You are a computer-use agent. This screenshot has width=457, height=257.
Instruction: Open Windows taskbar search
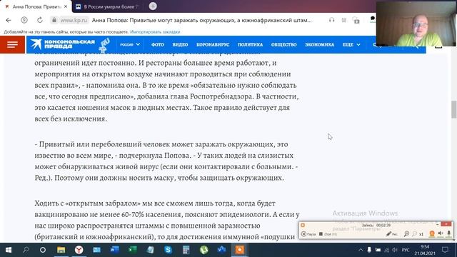click(x=26, y=250)
